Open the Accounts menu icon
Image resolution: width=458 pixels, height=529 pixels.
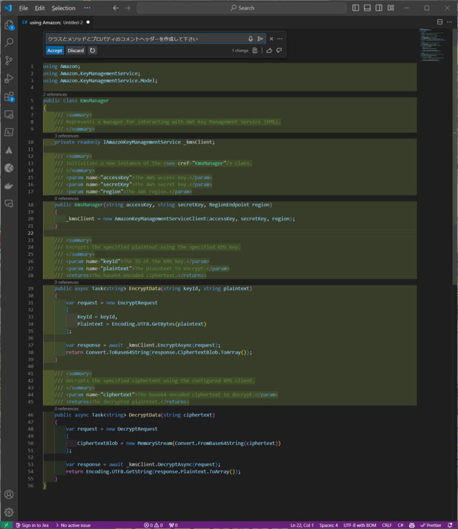(9, 494)
